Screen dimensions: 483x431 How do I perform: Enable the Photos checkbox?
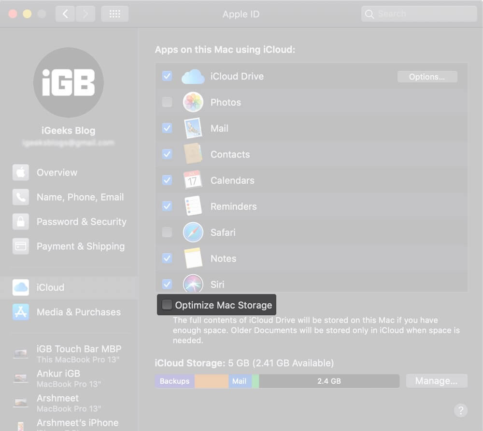pyautogui.click(x=167, y=102)
